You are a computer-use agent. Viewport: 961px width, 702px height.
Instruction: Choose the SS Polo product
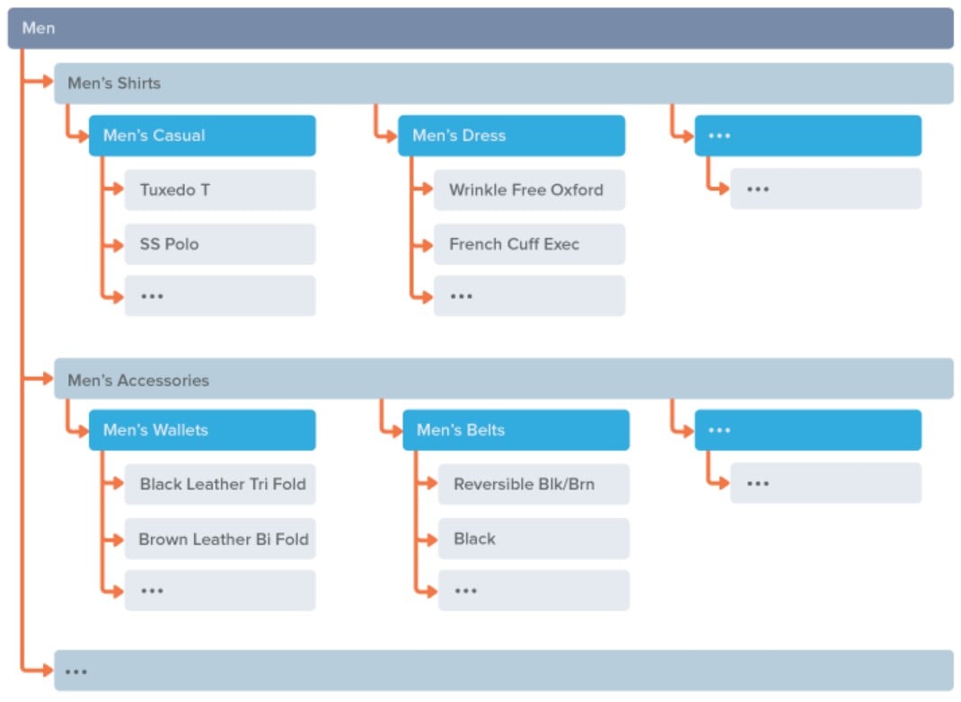[220, 244]
